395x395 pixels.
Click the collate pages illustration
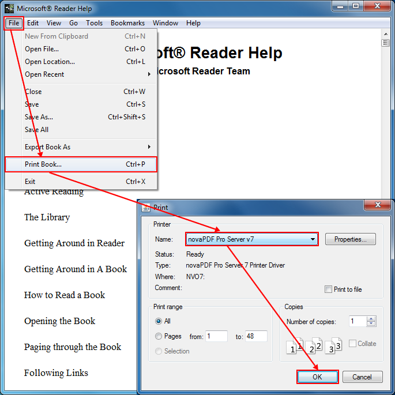coord(314,345)
